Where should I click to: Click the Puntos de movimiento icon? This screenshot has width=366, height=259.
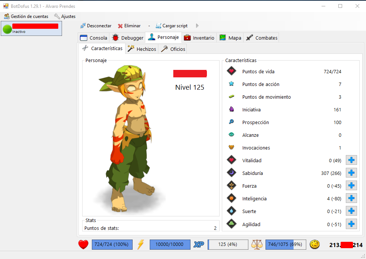231,96
